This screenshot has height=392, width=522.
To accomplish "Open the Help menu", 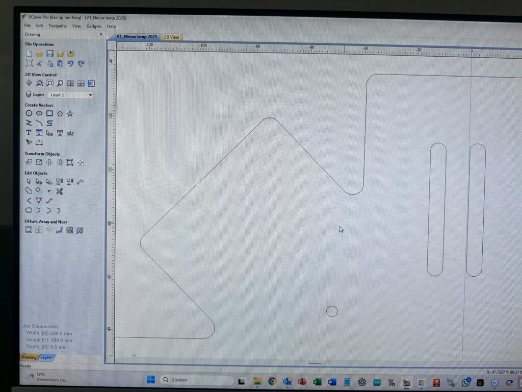I will point(111,27).
